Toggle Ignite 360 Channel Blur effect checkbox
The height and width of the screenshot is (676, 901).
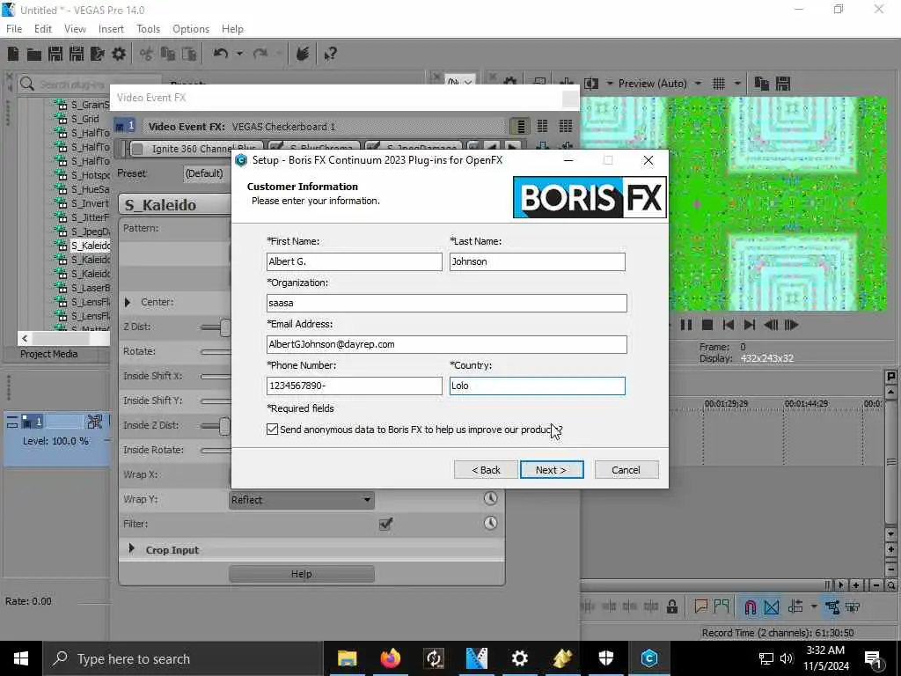[x=137, y=150]
